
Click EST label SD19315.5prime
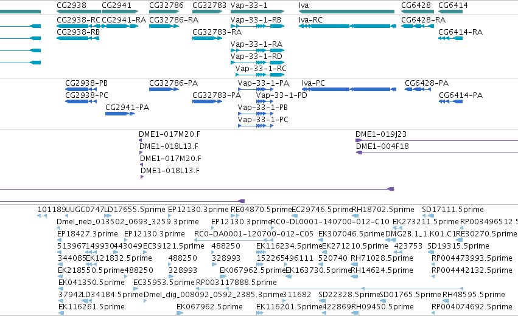458,246
